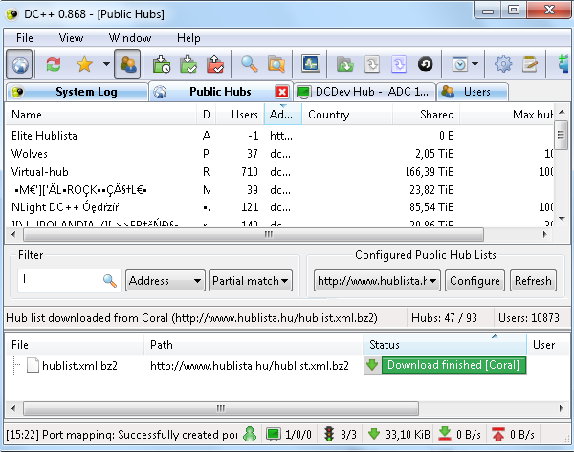Click the 33,10 KiB downloaded status indicator
Viewport: 574px width, 452px height.
click(x=399, y=435)
